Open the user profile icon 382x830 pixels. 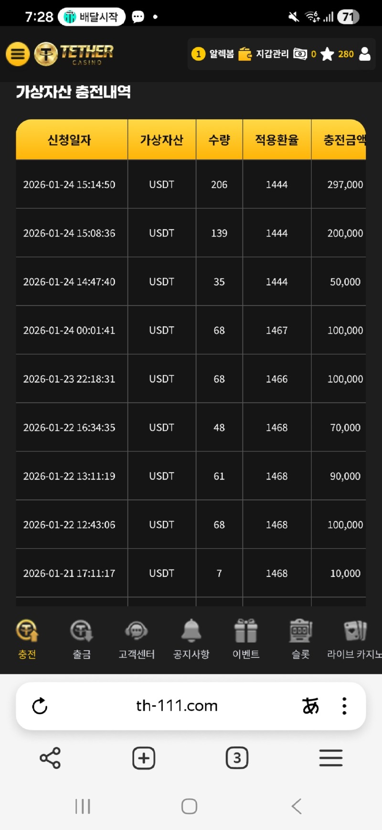pos(365,54)
